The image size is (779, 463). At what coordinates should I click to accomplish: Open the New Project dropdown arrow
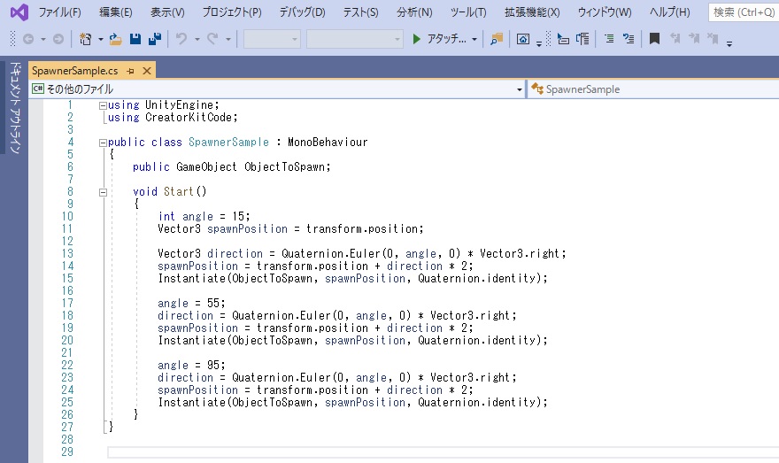pyautogui.click(x=100, y=39)
